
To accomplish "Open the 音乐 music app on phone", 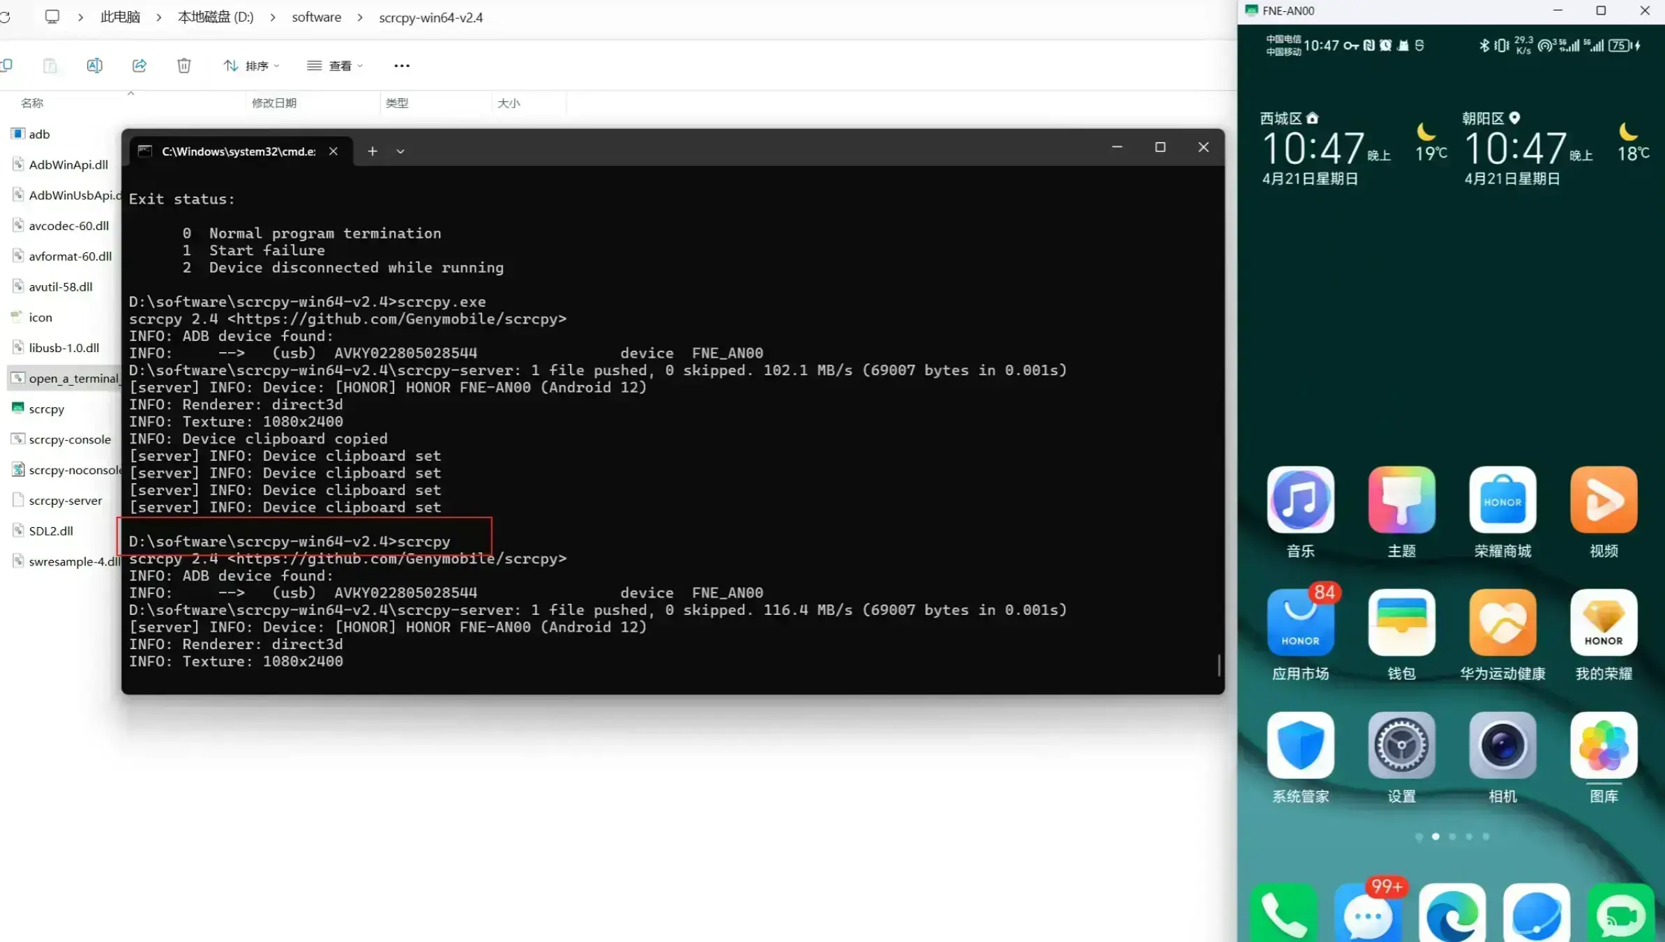I will coord(1300,500).
